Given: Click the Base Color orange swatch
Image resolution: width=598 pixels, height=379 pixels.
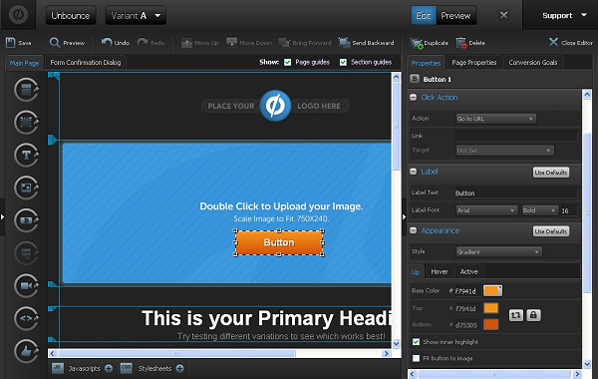Looking at the screenshot, I should [492, 291].
